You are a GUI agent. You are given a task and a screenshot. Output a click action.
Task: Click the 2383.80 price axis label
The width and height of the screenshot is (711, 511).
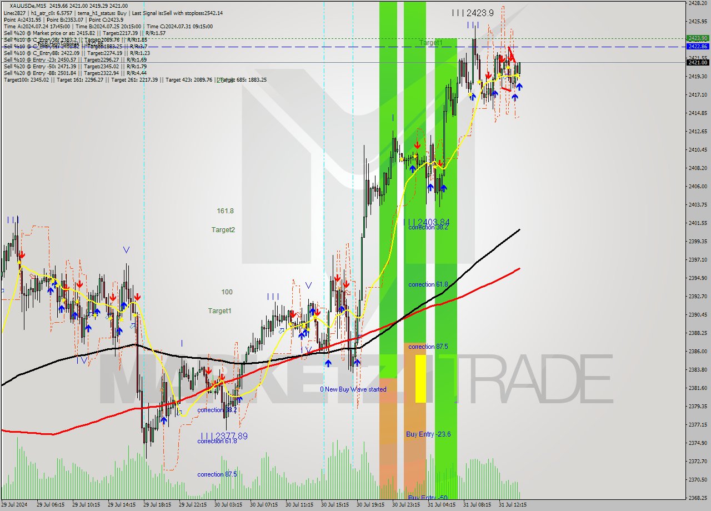click(697, 369)
